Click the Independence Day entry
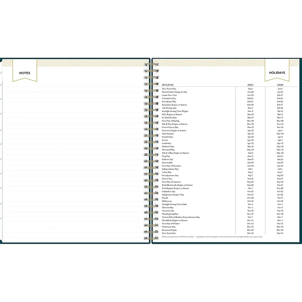Image resolution: width=302 pixels, height=302 pixels. tap(170, 169)
